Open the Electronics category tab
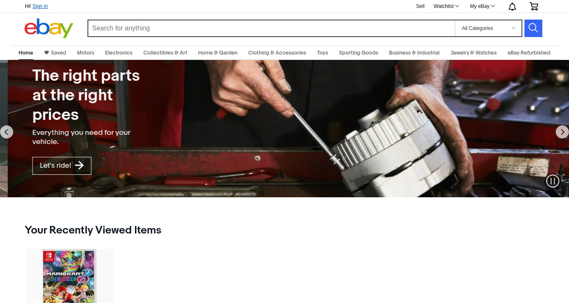This screenshot has height=303, width=569. tap(119, 53)
